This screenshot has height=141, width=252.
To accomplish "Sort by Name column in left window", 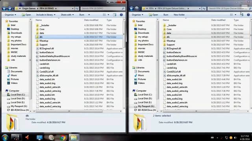I will coord(39,20).
